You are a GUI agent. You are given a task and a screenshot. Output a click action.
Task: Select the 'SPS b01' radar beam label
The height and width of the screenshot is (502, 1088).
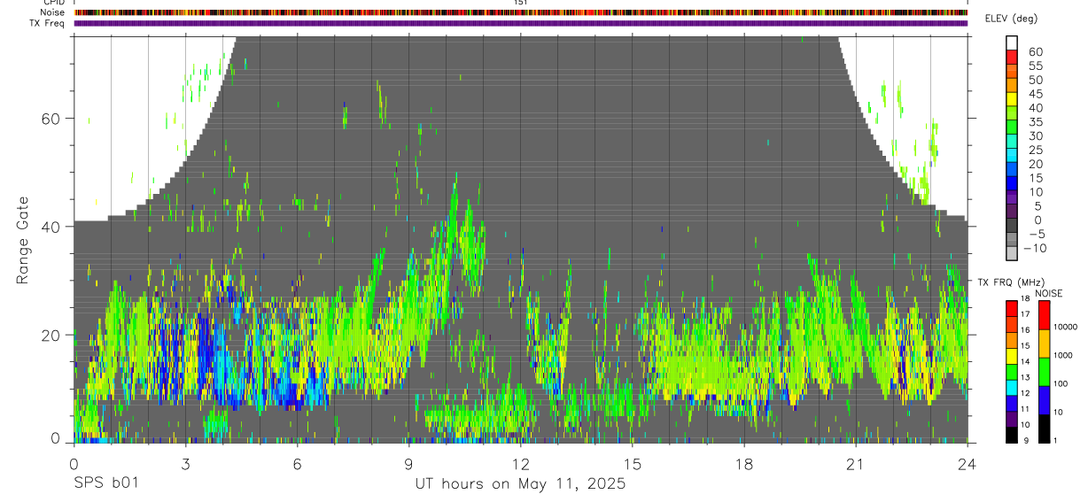click(x=105, y=484)
